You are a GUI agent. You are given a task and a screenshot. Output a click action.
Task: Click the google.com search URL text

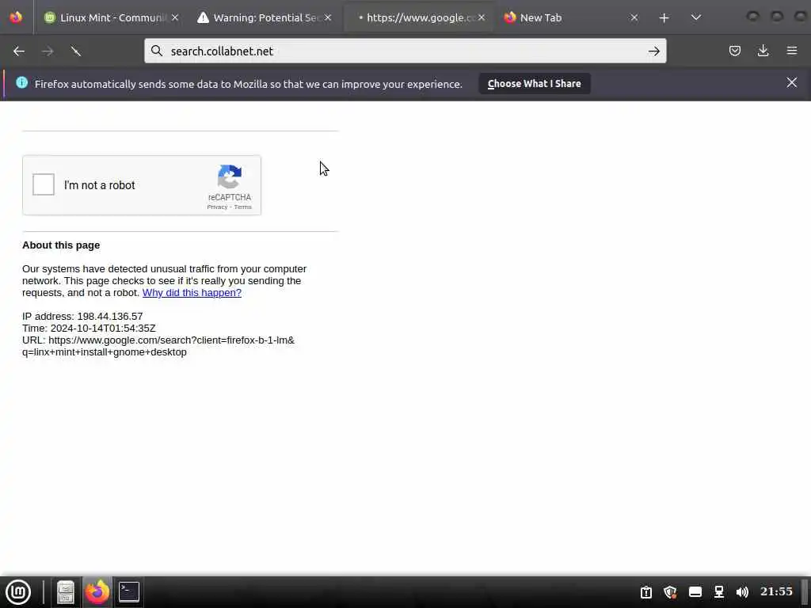(x=158, y=346)
